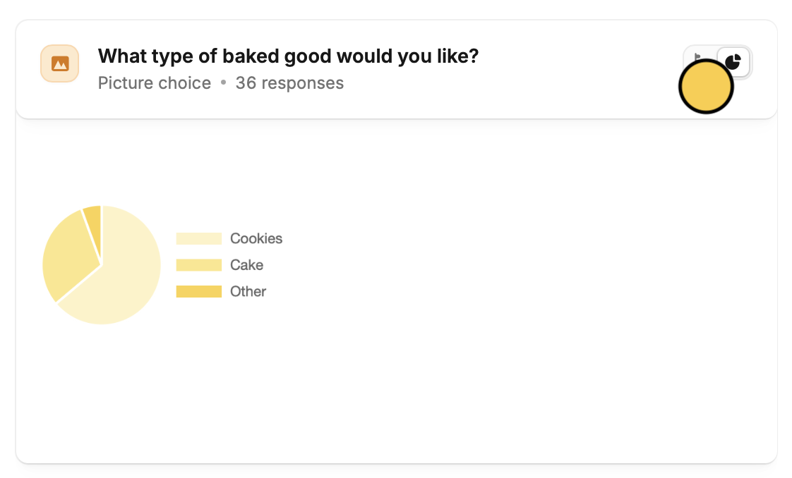This screenshot has height=478, width=792.
Task: Click the baked good question title
Action: [288, 56]
